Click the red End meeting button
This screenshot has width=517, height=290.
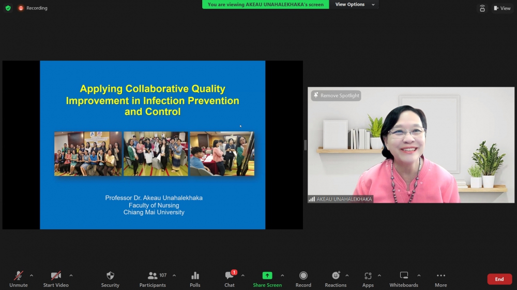point(499,279)
